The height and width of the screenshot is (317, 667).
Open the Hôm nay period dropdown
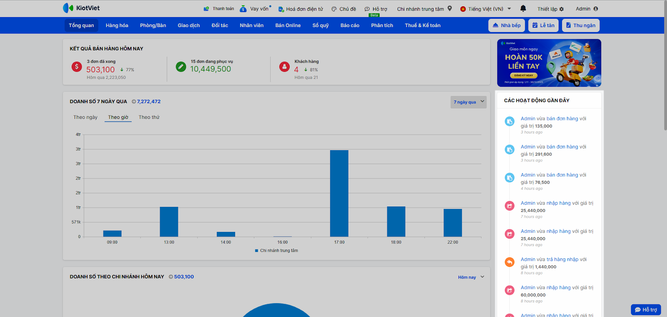pos(471,277)
